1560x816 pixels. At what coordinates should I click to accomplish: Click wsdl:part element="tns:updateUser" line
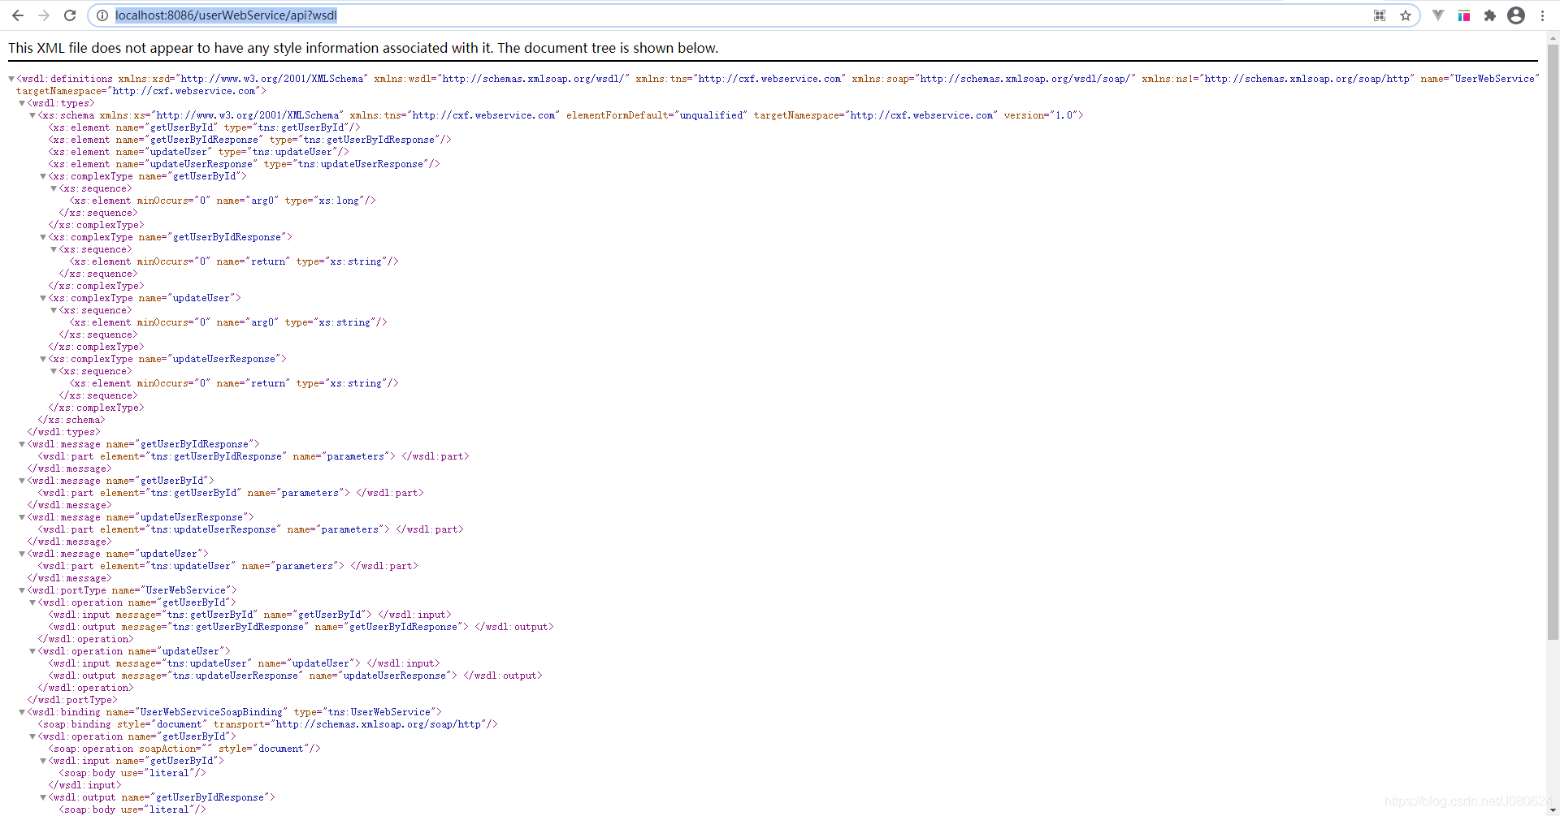point(227,566)
